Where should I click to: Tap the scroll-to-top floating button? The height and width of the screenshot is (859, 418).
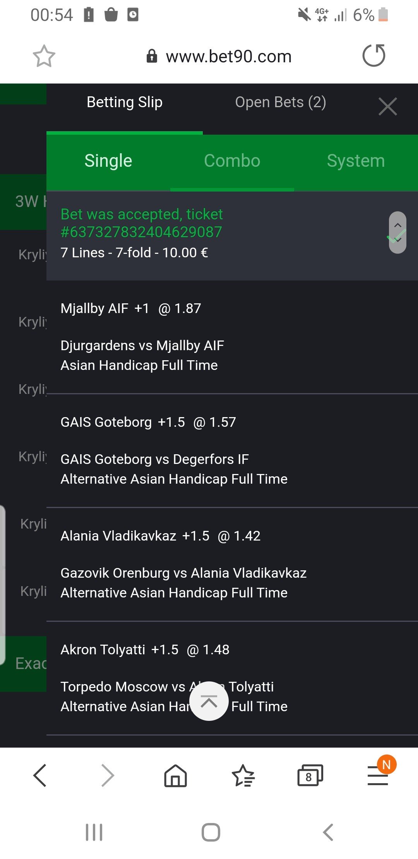[209, 701]
